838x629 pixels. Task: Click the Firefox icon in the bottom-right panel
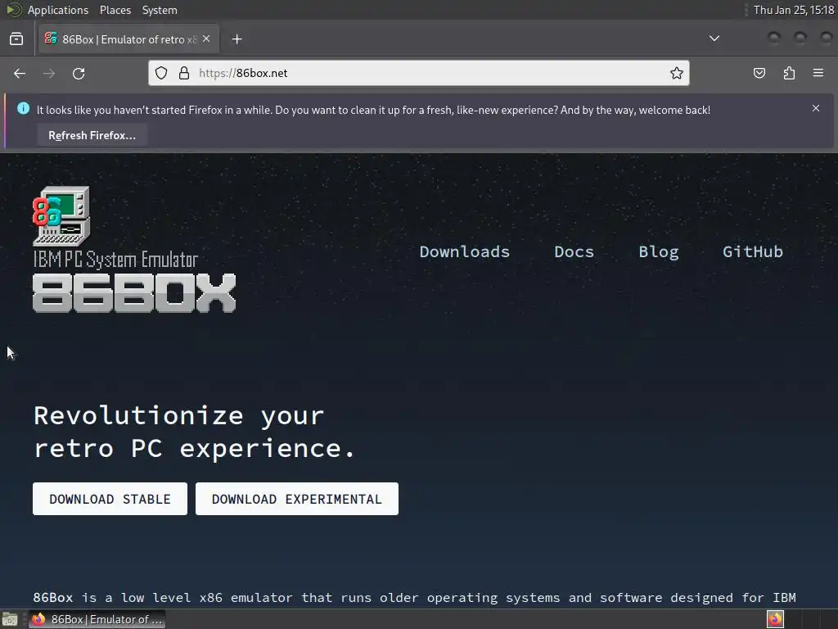click(775, 619)
